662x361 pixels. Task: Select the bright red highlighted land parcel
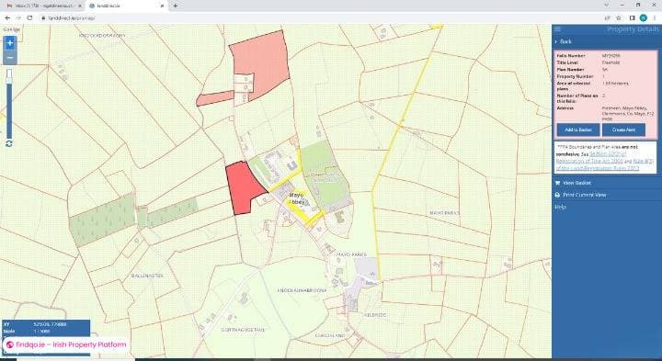pos(243,186)
